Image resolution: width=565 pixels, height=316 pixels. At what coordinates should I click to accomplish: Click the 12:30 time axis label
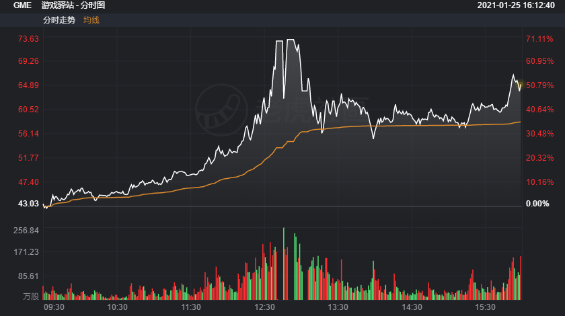[264, 307]
